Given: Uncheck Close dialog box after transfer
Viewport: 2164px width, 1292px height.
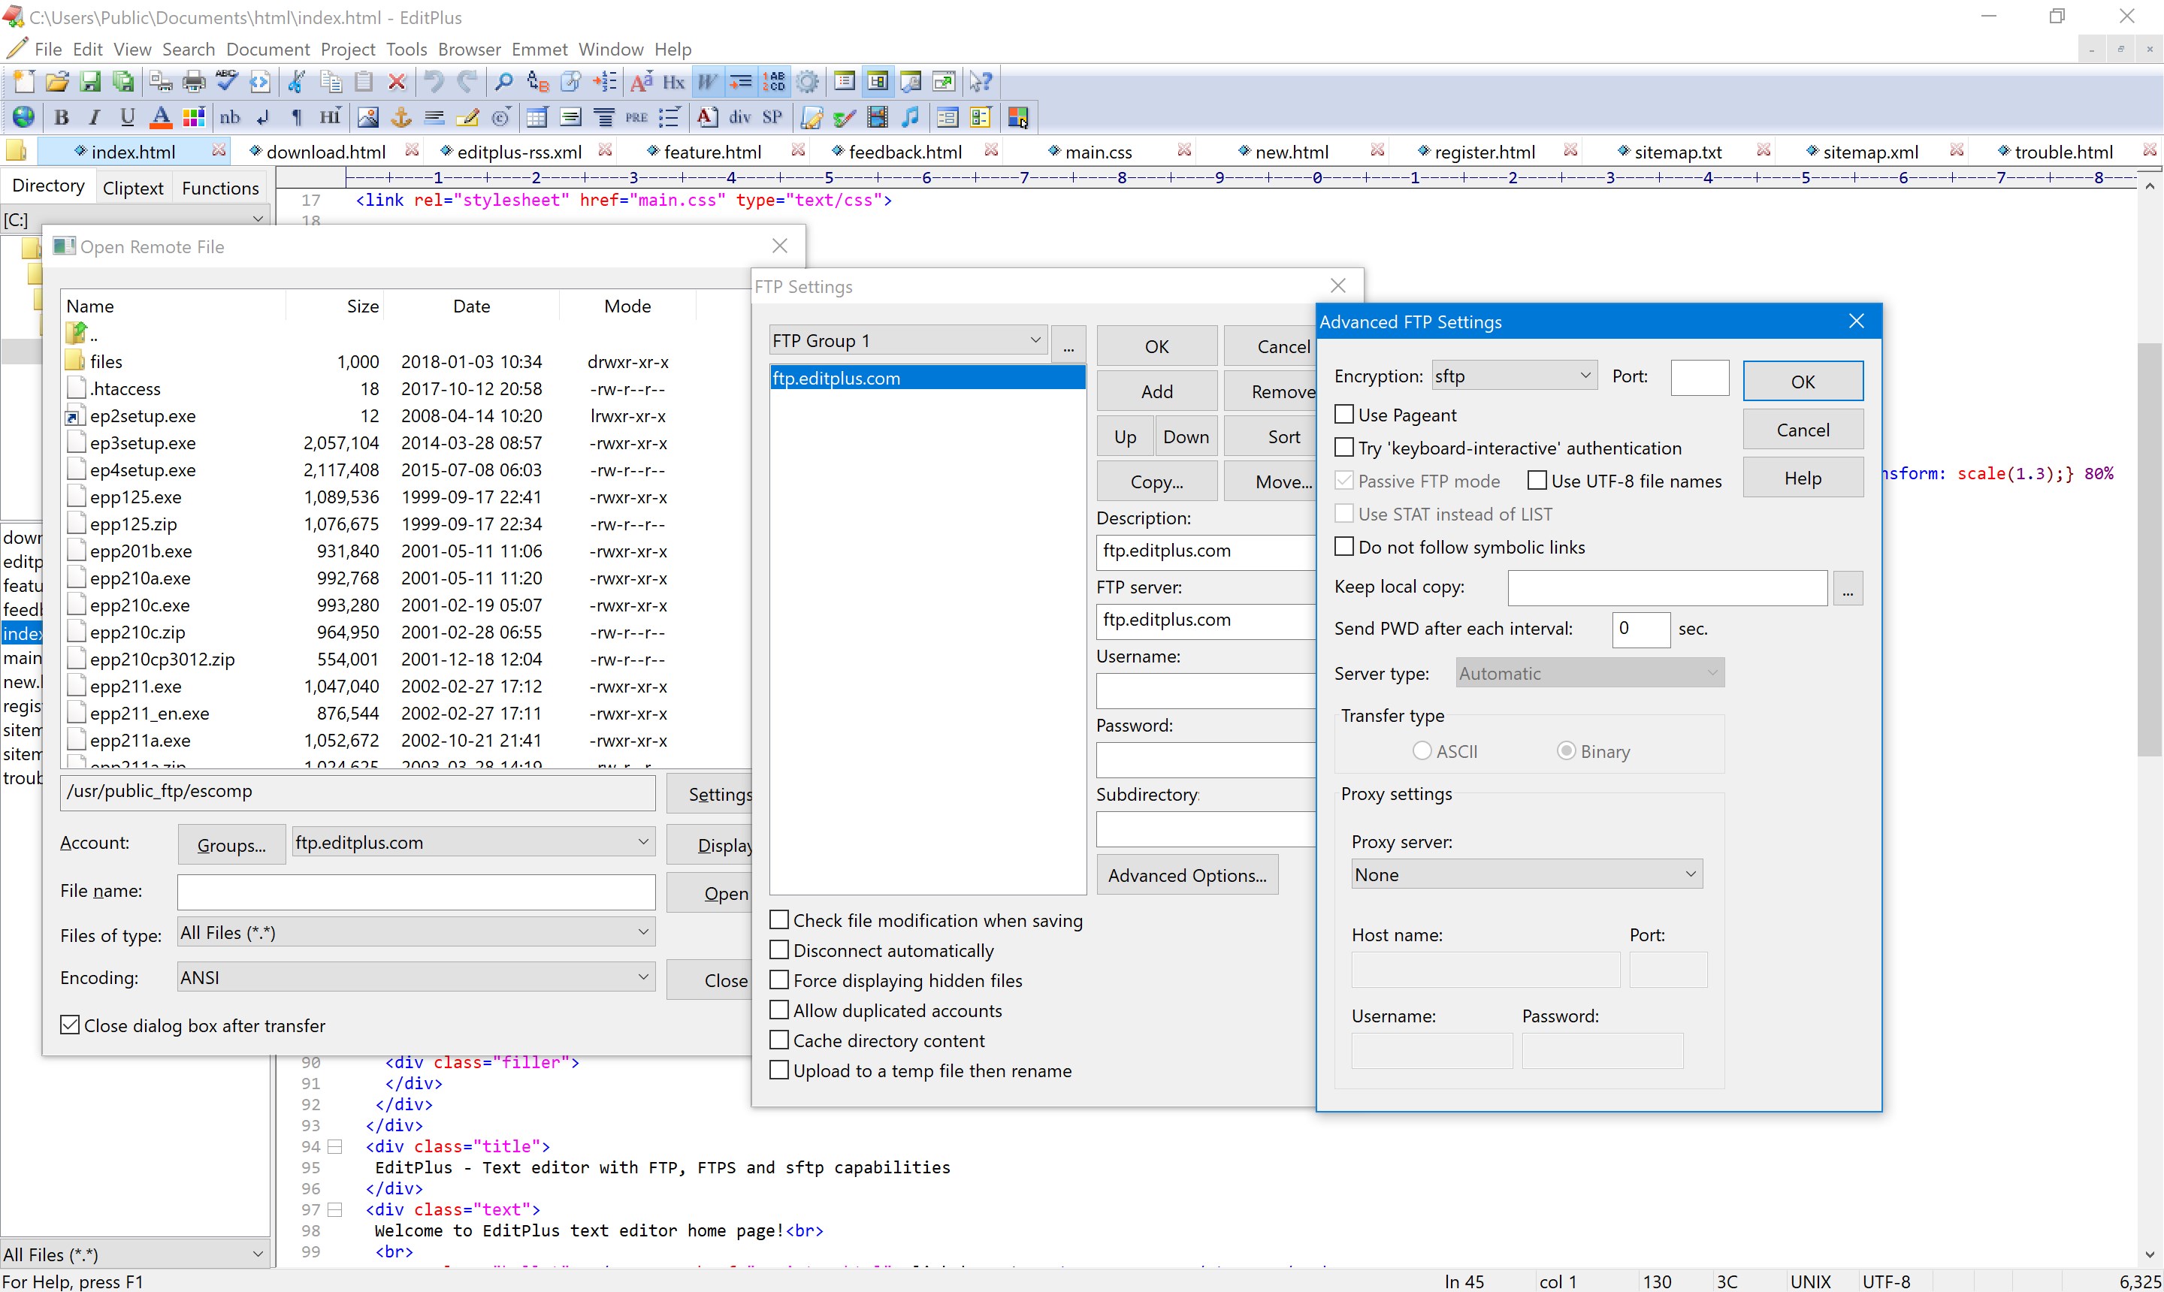Looking at the screenshot, I should click(71, 1025).
